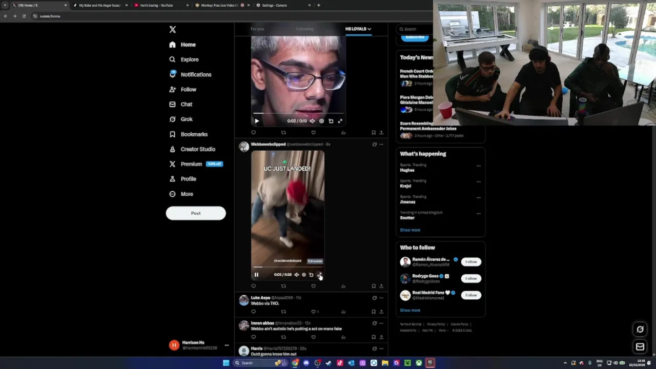Screen dimensions: 656x369
Task: Open more options on Harris's post
Action: [381, 348]
